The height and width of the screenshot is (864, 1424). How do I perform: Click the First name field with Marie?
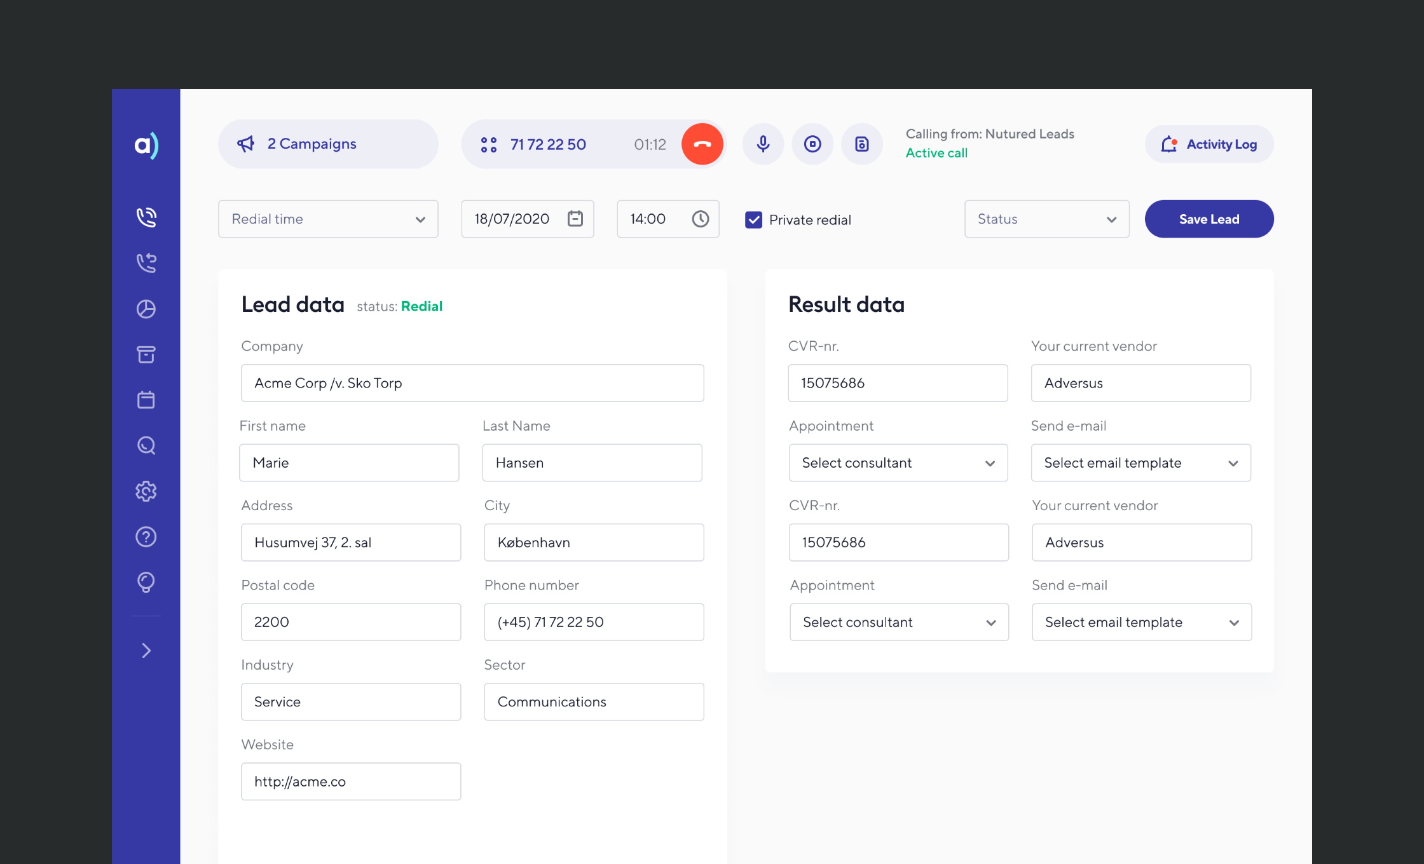(349, 463)
